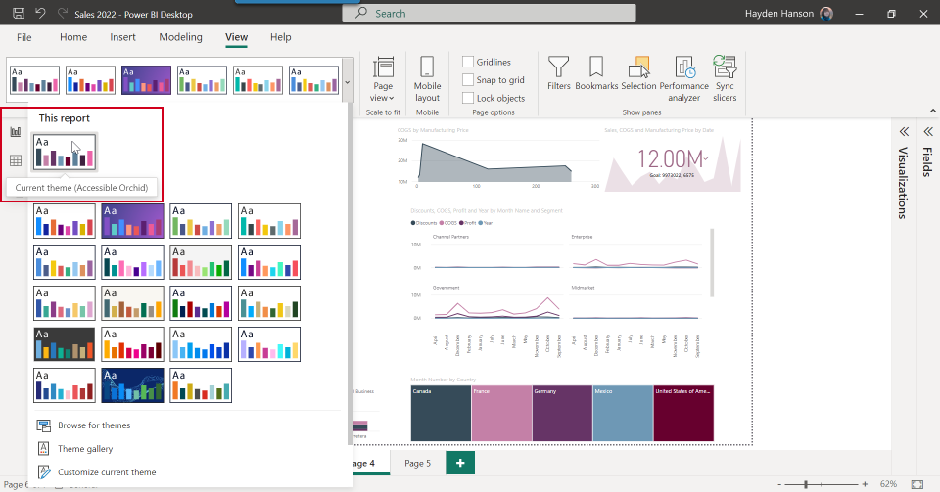Click Browse for themes

point(94,425)
